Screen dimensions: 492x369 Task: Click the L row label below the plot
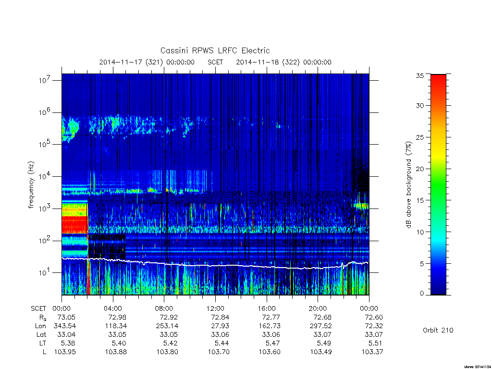point(44,352)
